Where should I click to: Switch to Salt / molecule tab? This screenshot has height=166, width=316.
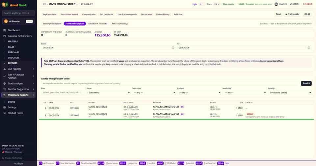(106, 14)
